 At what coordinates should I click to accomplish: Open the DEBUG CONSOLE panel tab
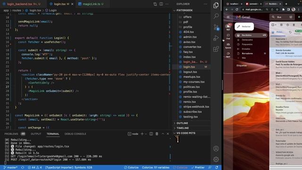pyautogui.click(x=75, y=134)
